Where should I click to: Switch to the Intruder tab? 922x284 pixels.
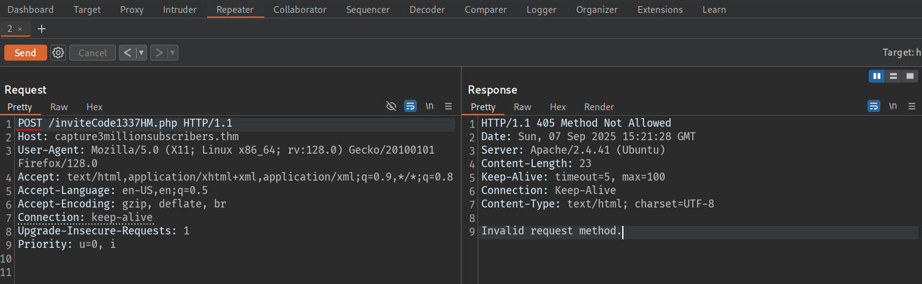180,10
